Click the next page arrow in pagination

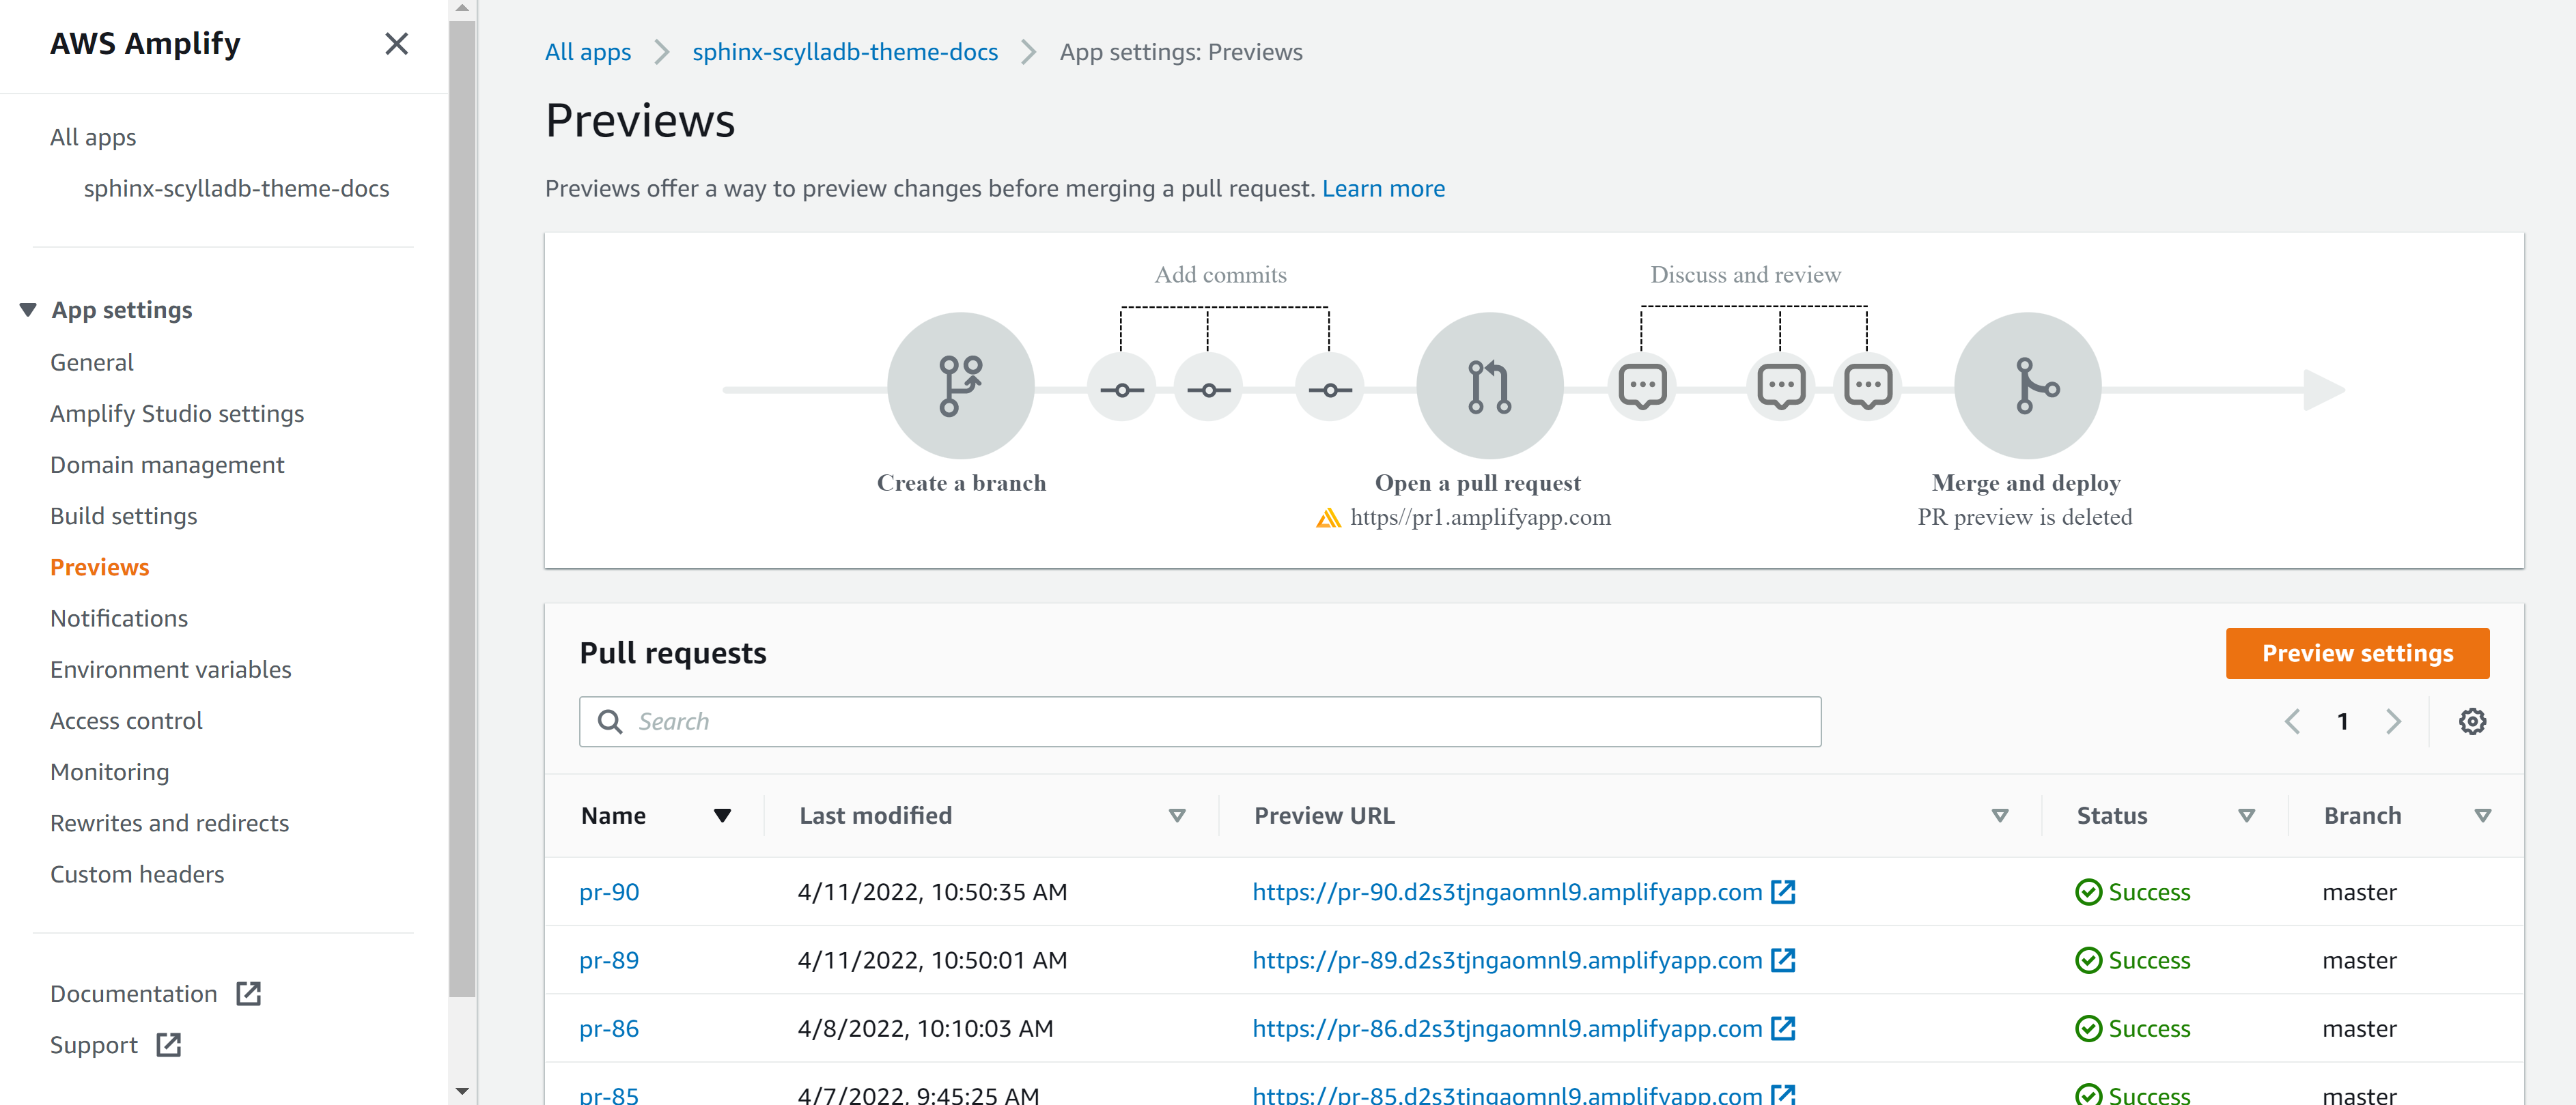pos(2393,721)
